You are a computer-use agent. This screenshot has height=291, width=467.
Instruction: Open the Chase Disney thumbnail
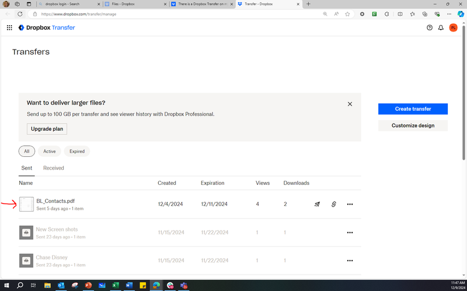point(26,261)
